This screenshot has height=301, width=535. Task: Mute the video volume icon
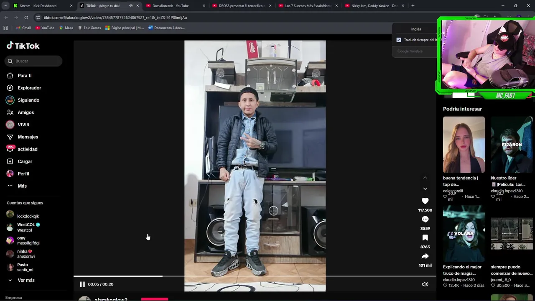click(x=425, y=284)
